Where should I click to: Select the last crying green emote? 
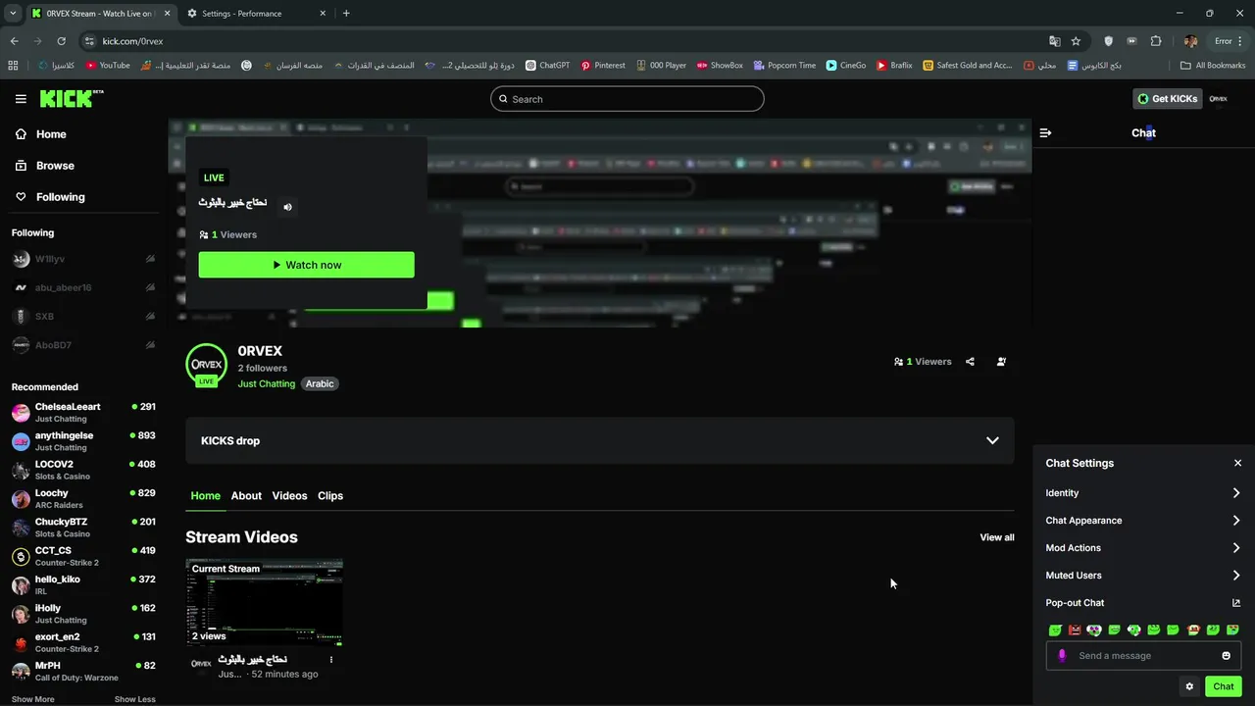click(1232, 630)
